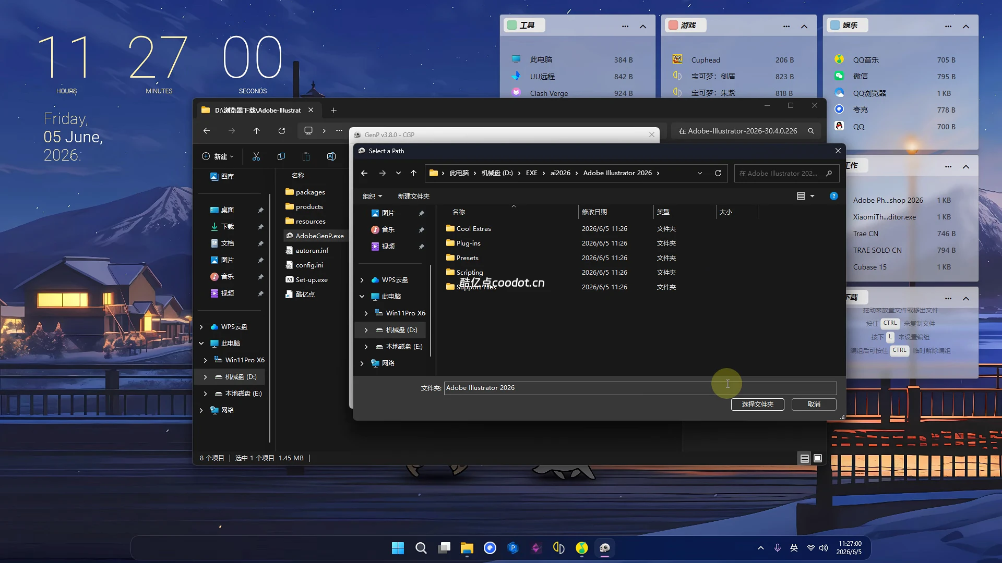Open the help icon in Select a Path
This screenshot has height=563, width=1002.
833,196
